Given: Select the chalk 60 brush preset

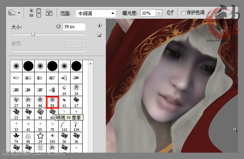Looking at the screenshot, I should click(51, 114).
